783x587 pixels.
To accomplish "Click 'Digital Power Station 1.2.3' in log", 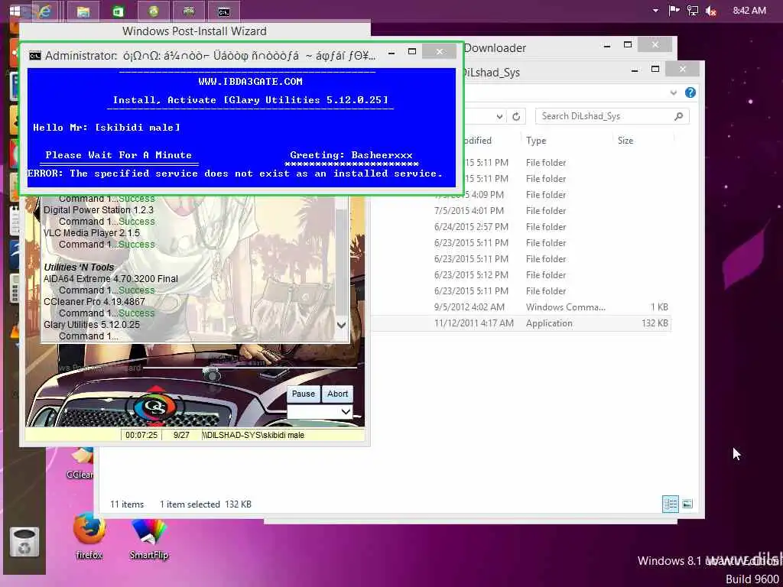I will (99, 210).
